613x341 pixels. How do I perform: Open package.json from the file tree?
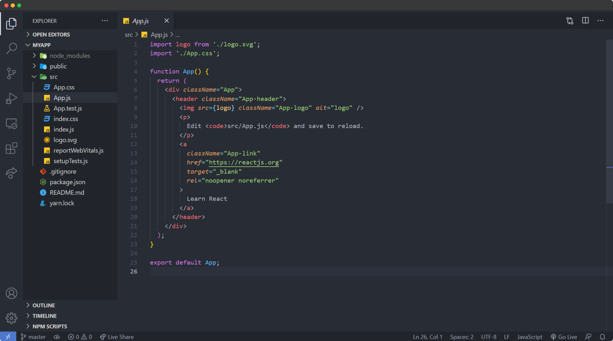[x=67, y=182]
